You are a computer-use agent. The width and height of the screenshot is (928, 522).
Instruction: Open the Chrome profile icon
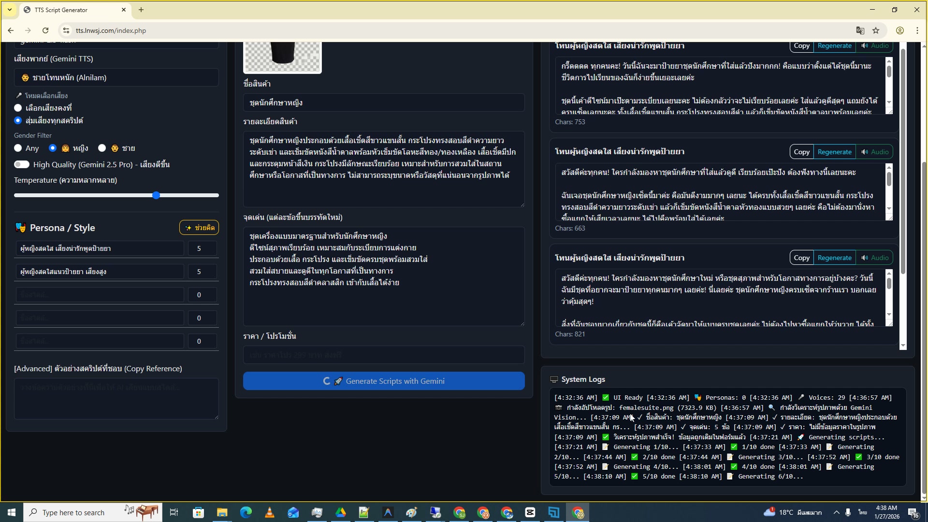tap(900, 30)
